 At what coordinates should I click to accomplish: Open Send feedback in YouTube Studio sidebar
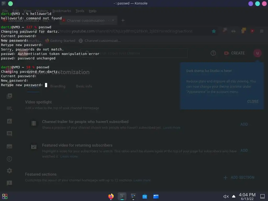click(x=9, y=183)
